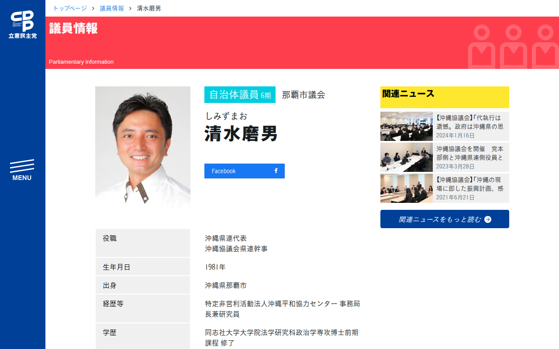Open 議員情報 breadcrumb link
The width and height of the screenshot is (559, 349).
click(x=112, y=8)
